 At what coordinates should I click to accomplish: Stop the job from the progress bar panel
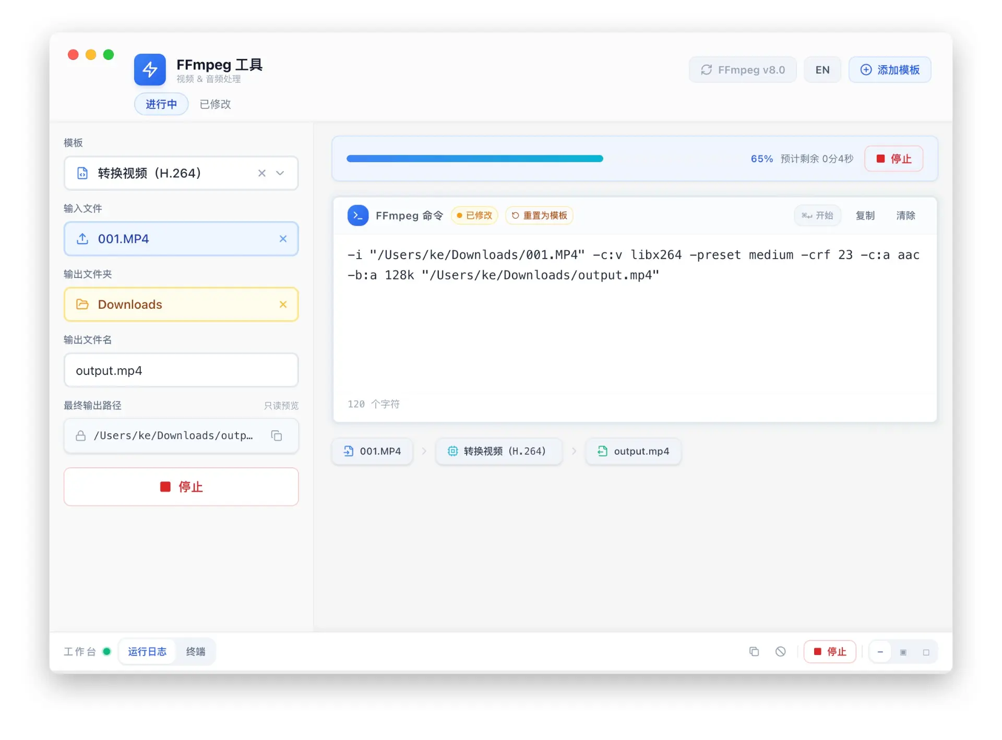coord(893,159)
